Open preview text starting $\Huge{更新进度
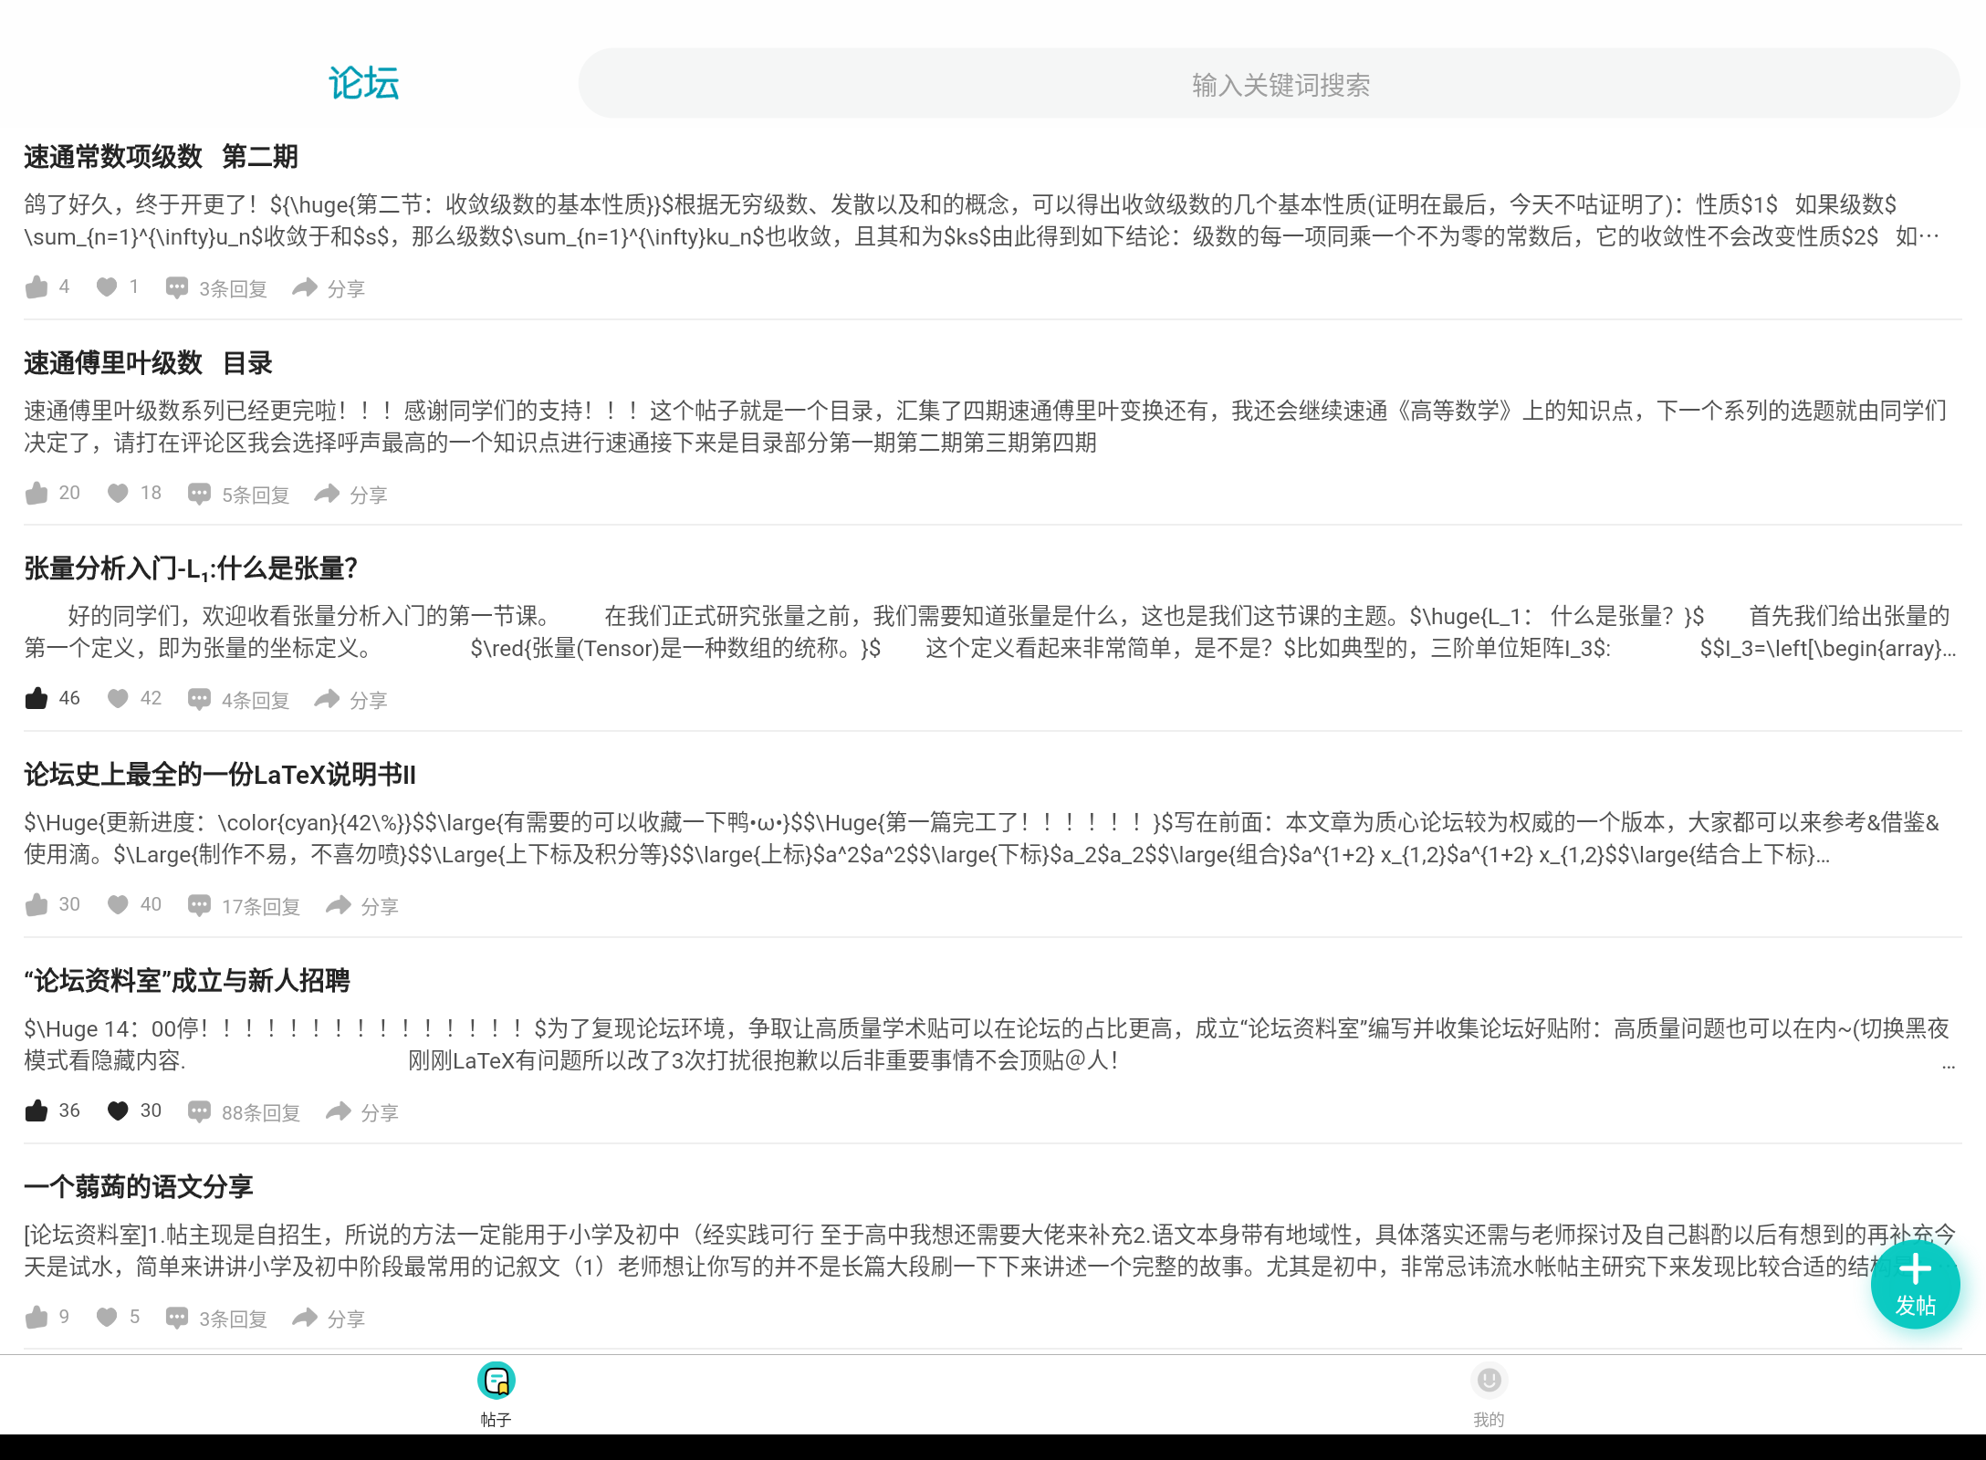Screen dimensions: 1986x1460 pos(982,838)
